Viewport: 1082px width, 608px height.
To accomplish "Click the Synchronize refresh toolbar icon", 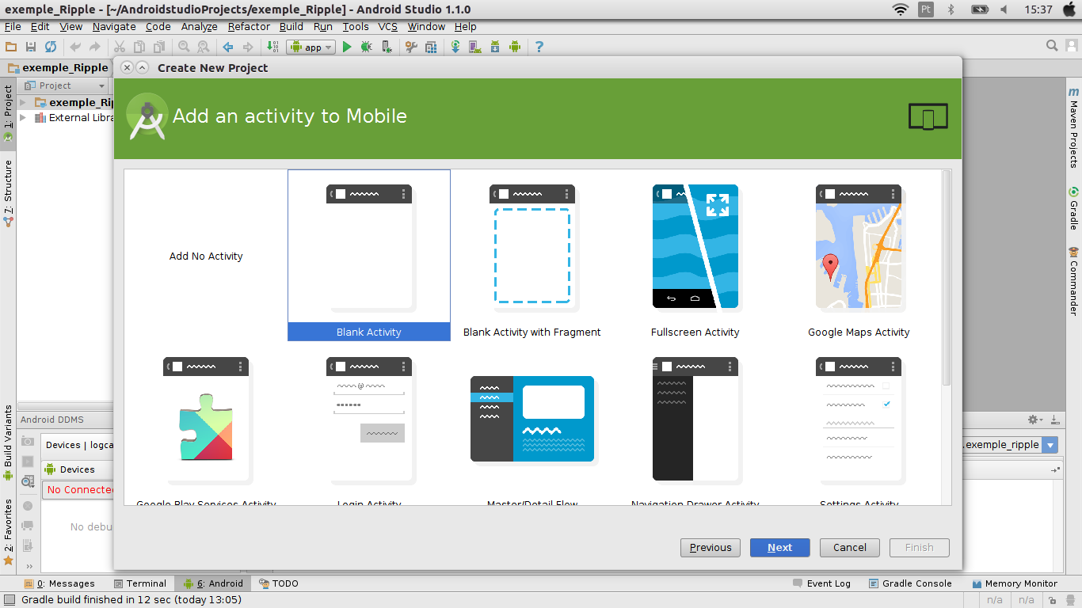I will click(x=51, y=47).
